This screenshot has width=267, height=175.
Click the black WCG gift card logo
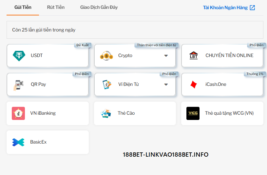tap(193, 113)
